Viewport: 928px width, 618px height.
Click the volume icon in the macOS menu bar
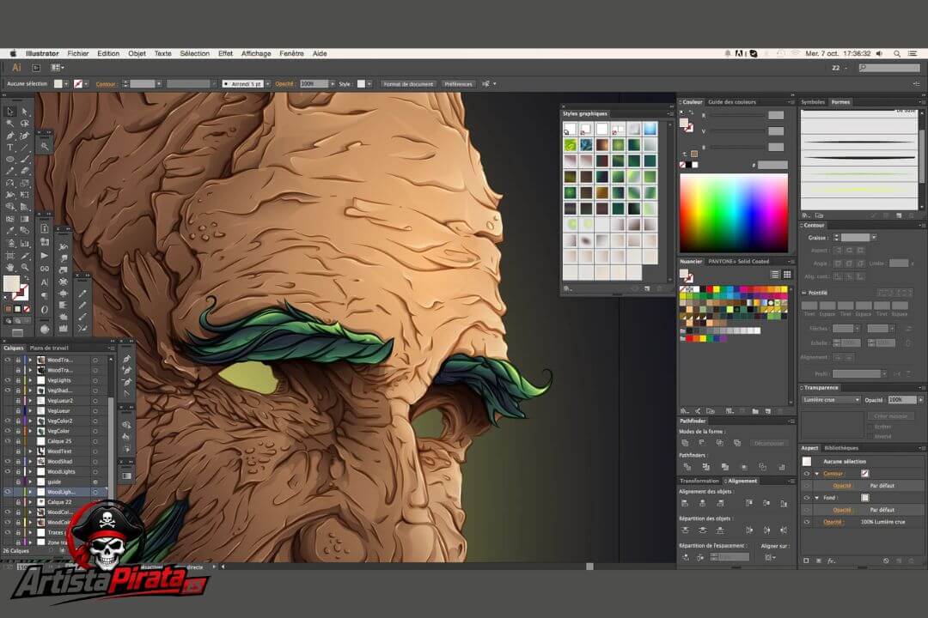(880, 53)
